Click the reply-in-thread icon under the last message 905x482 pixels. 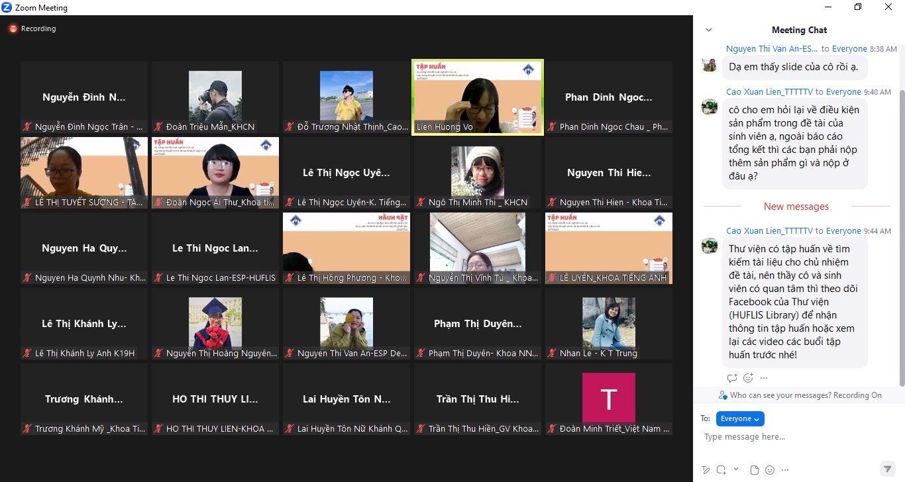click(x=732, y=378)
